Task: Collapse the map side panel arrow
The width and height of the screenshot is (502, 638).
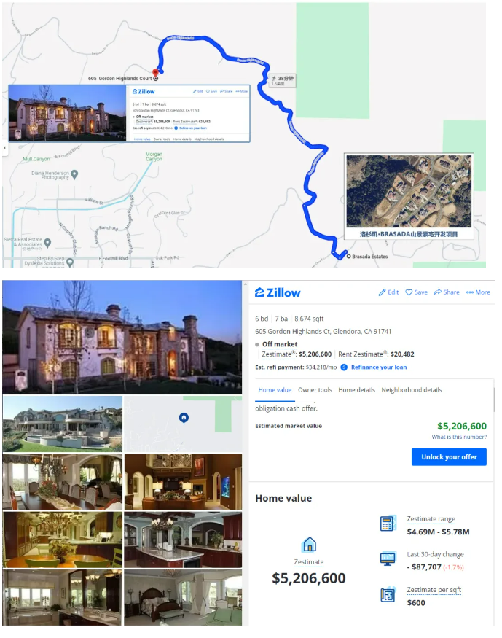Action: 4,148
